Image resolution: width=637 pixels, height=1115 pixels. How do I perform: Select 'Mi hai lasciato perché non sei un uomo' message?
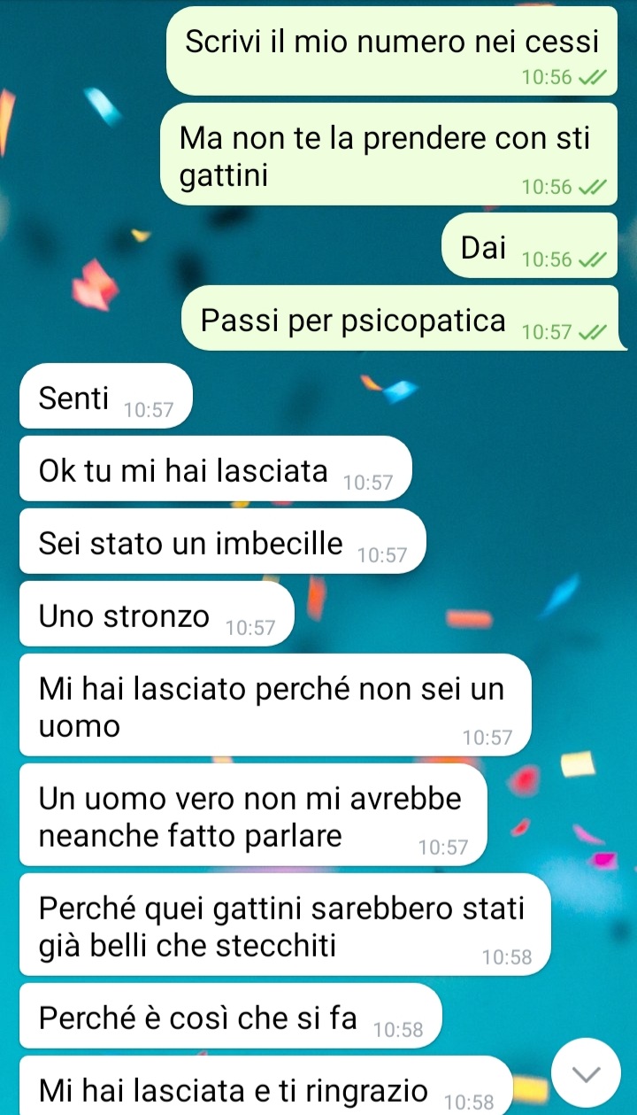pos(275,705)
